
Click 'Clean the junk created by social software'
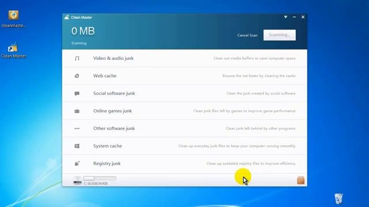[x=261, y=93]
